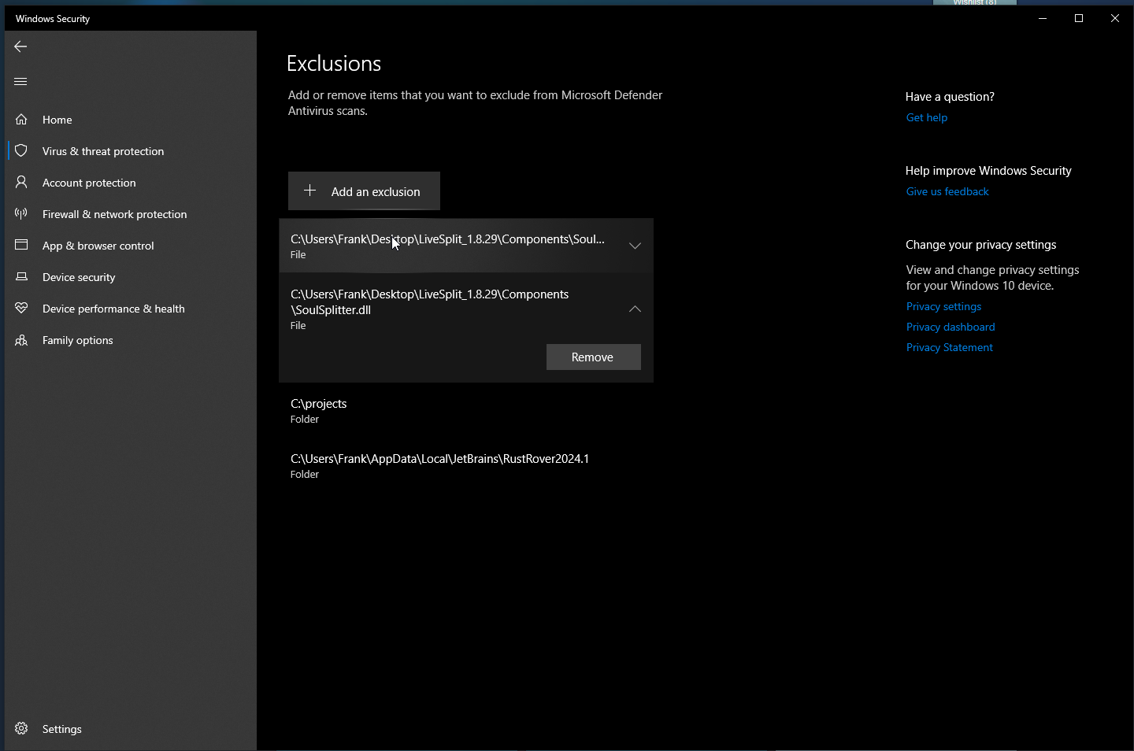Click the Firewall & network protection icon

coord(21,213)
